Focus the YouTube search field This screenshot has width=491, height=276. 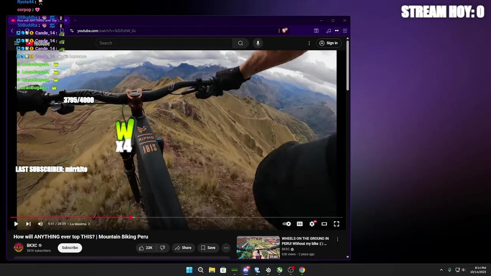[164, 43]
